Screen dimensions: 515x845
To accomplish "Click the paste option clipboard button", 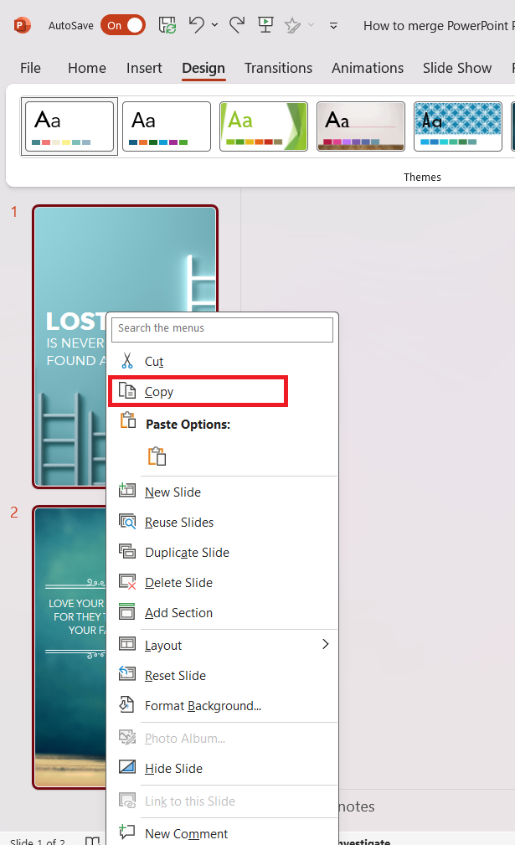I will [x=157, y=456].
